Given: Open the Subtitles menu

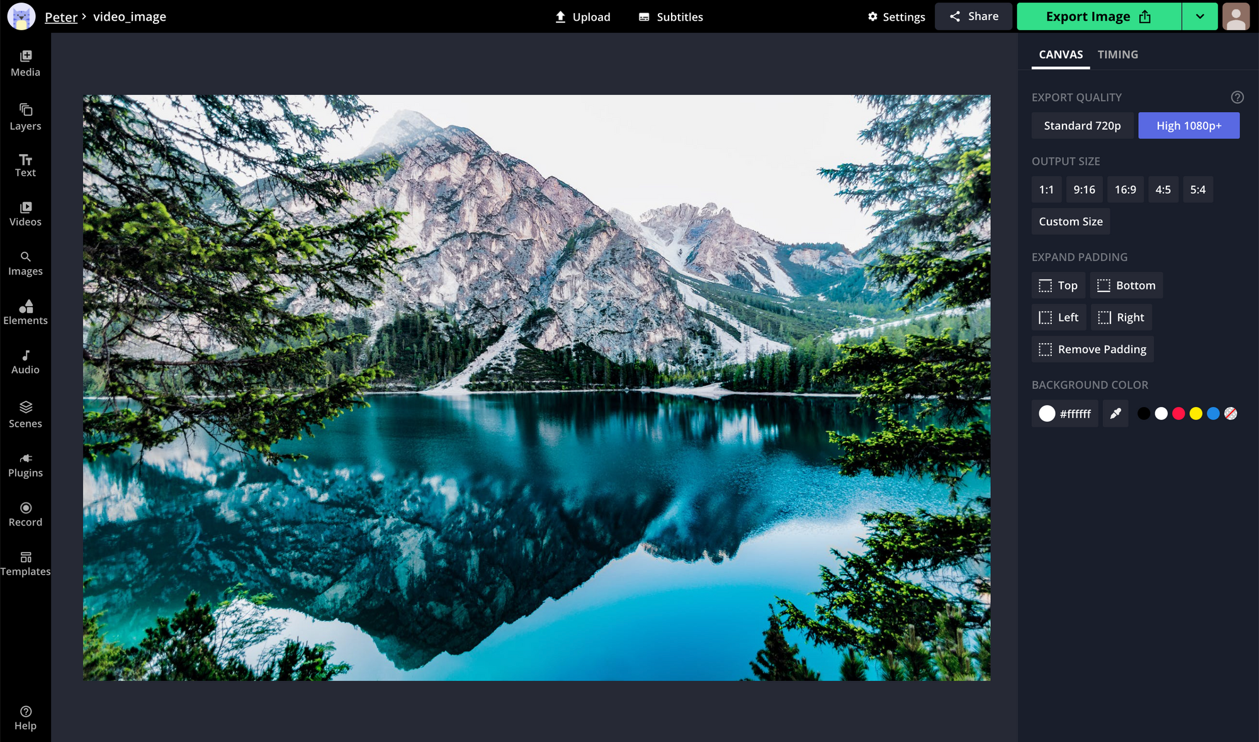Looking at the screenshot, I should click(670, 17).
